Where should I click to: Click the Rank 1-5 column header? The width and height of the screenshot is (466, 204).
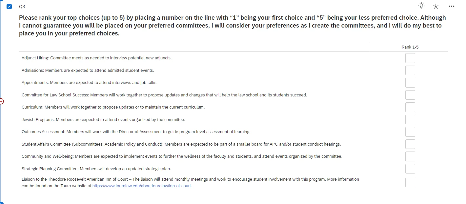410,47
